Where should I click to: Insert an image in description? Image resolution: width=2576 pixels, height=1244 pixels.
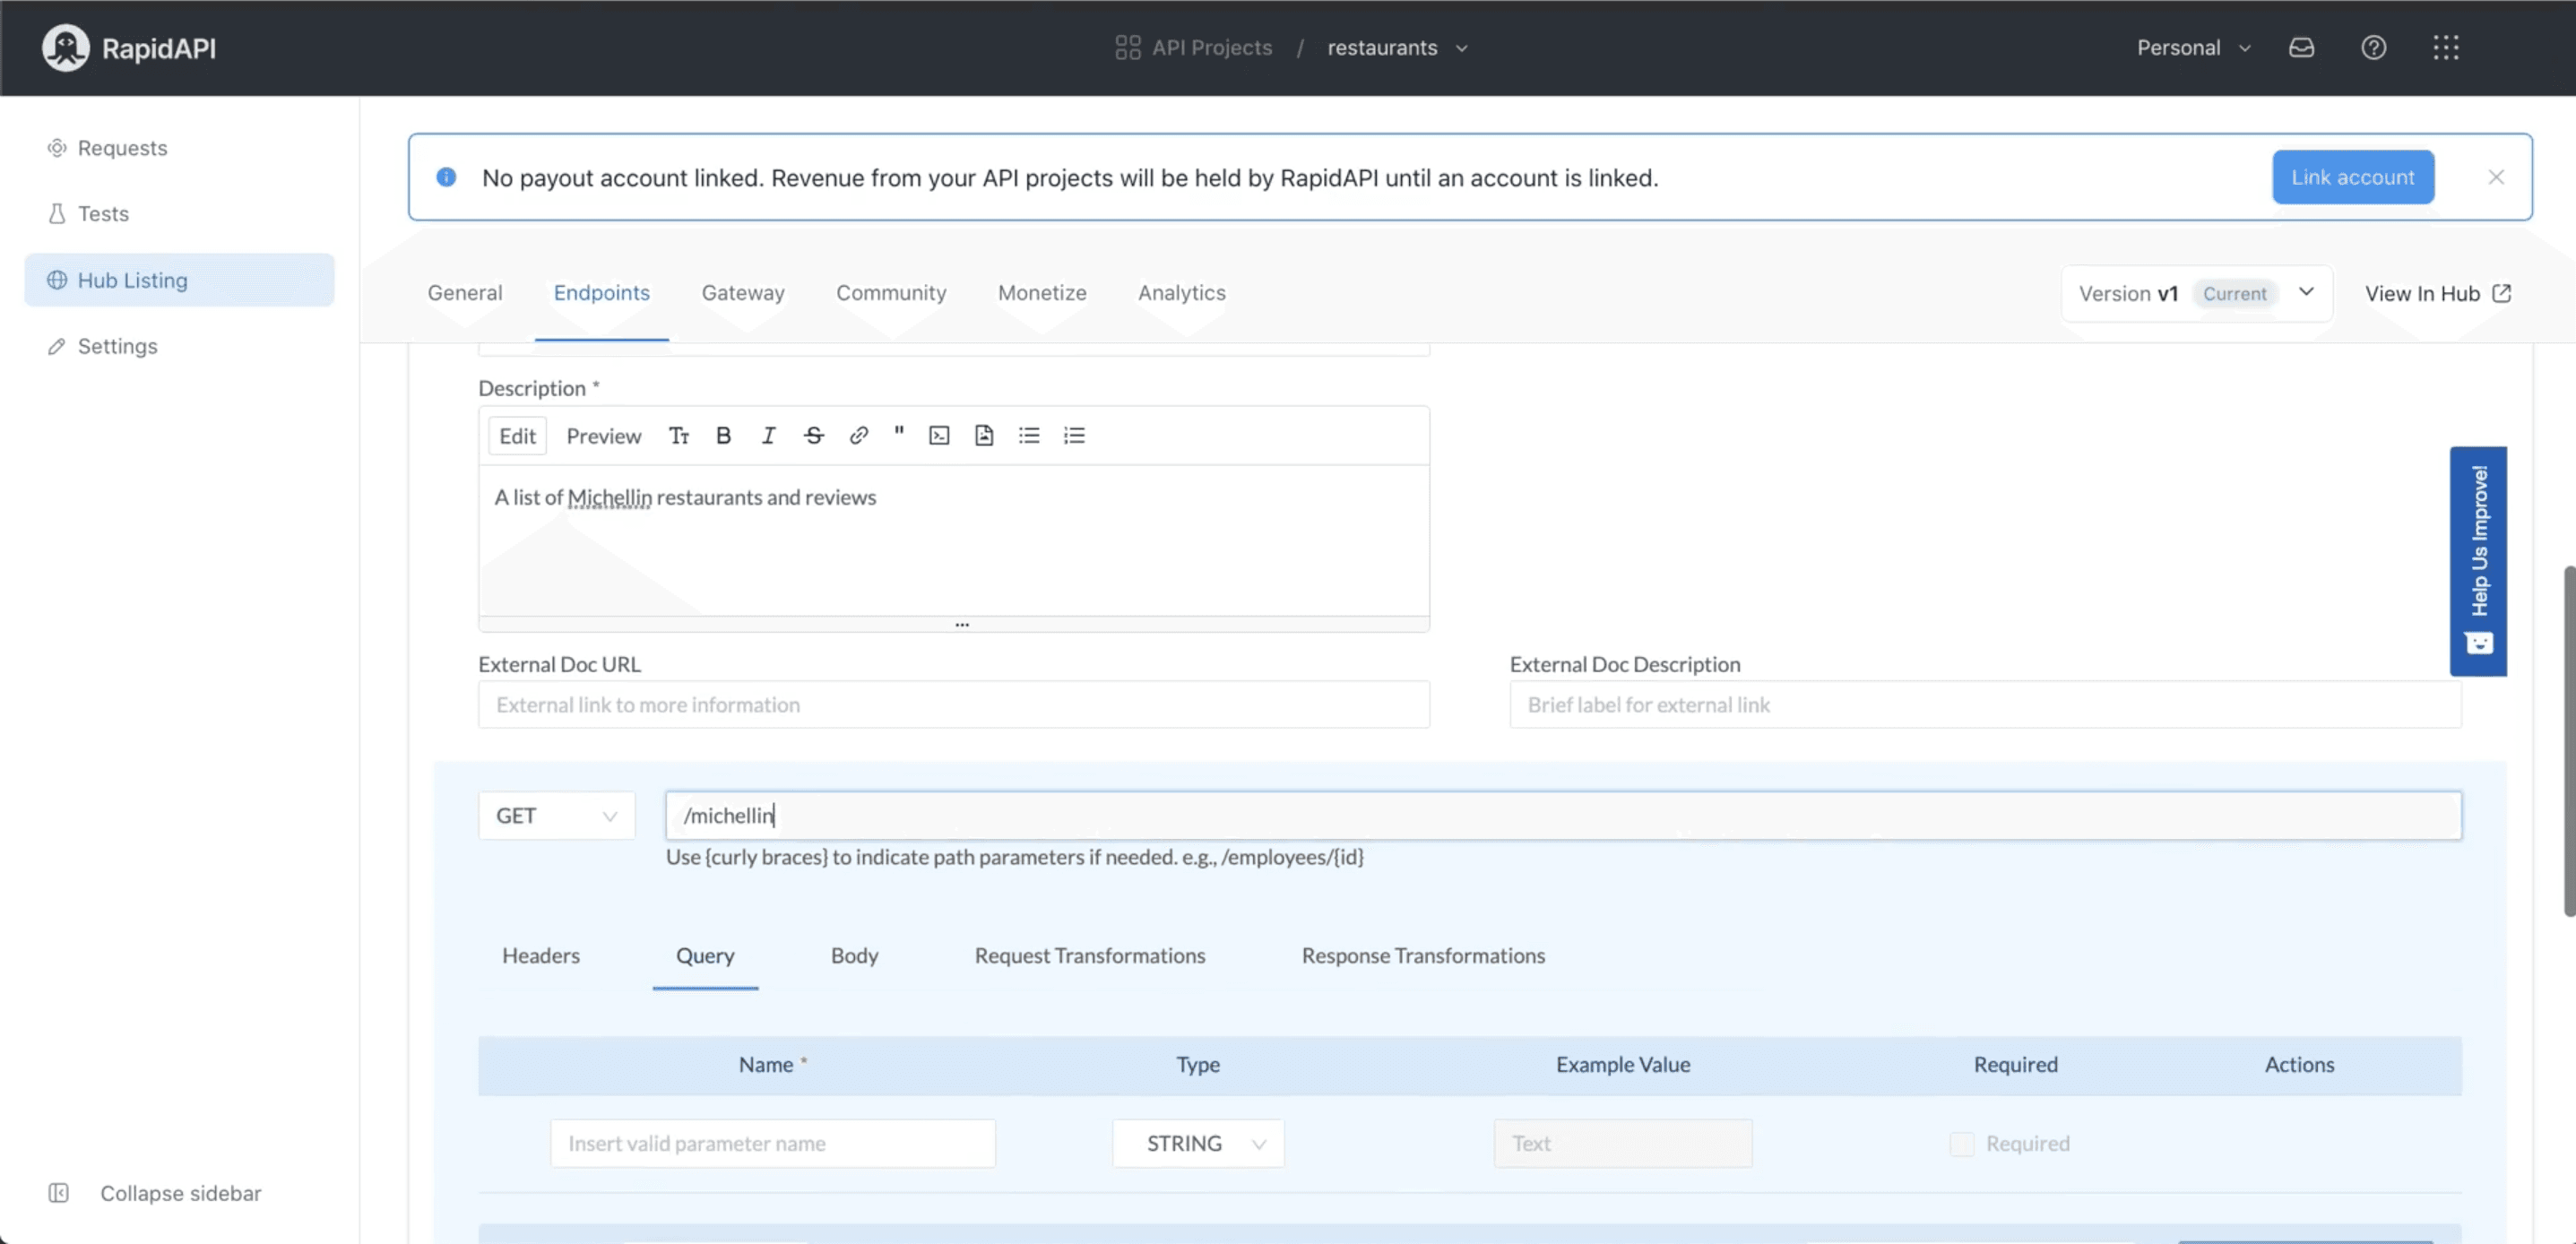(983, 435)
